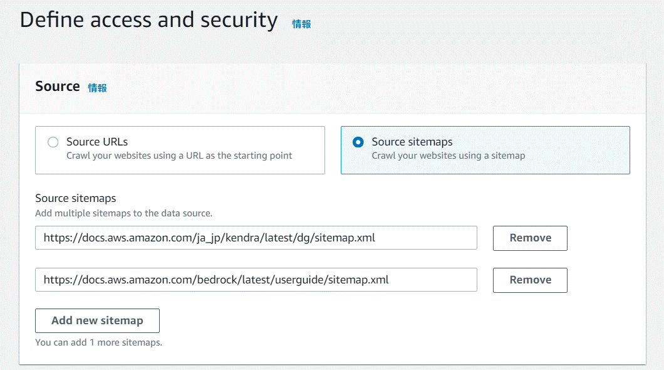Remove the bedrock userguide sitemap entry
This screenshot has width=664, height=370.
(530, 280)
